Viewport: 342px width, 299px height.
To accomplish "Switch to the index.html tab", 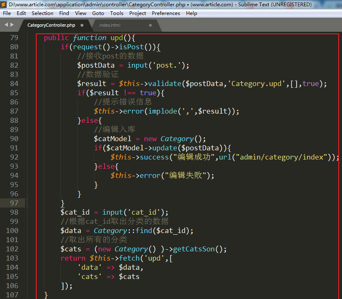I will (x=110, y=25).
